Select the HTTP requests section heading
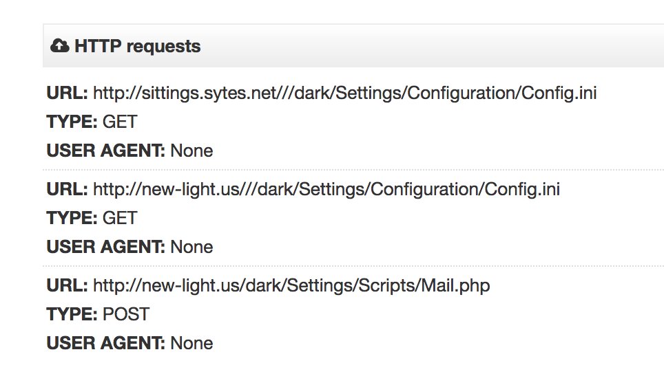Screen dimensions: 664x374 [137, 47]
